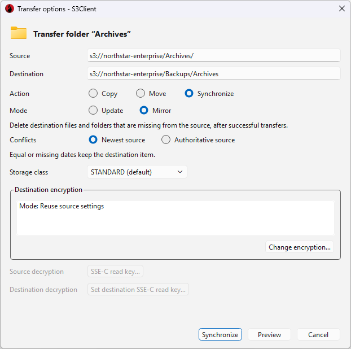Click the SSE-C read key... button
The width and height of the screenshot is (351, 349).
115,272
